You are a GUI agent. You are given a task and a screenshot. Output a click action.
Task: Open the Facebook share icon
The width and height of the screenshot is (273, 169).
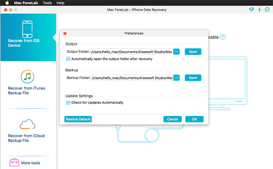(x=259, y=10)
